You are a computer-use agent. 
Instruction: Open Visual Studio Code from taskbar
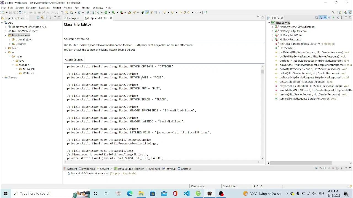187,193
